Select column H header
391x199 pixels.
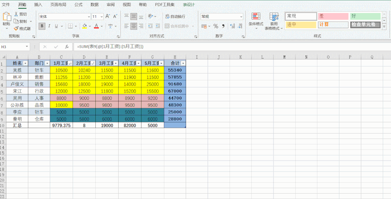(x=175, y=57)
